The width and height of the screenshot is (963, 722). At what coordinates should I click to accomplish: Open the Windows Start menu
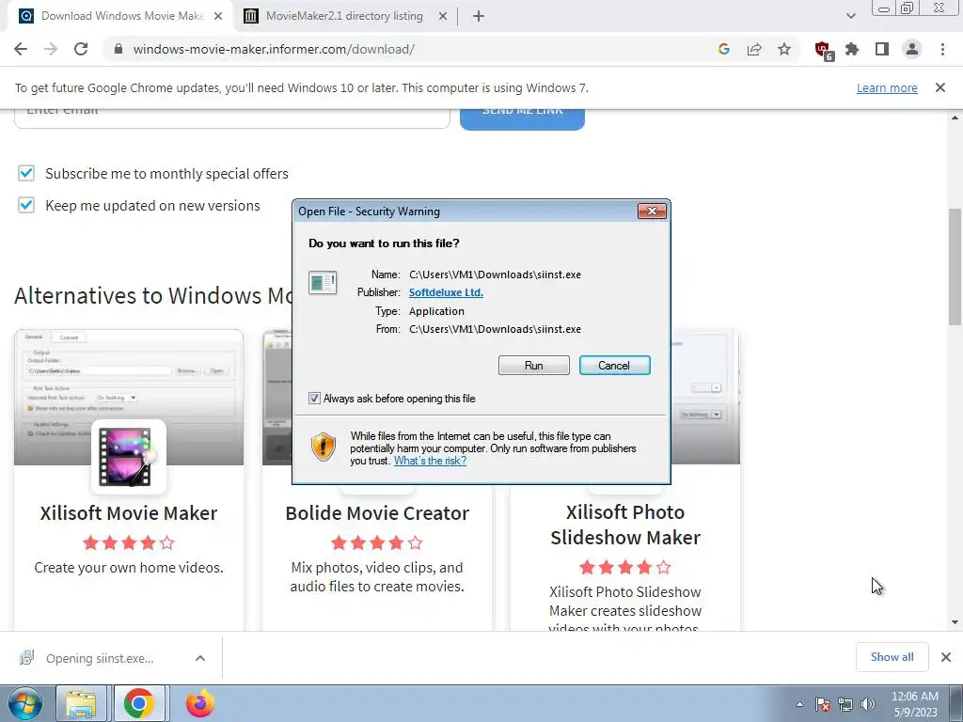(25, 703)
